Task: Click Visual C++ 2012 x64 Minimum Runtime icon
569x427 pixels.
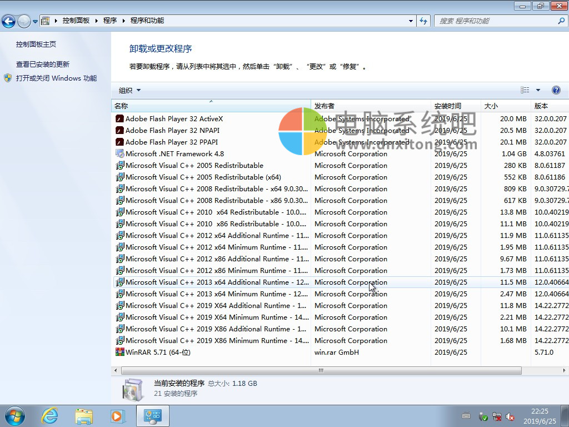Action: (120, 247)
